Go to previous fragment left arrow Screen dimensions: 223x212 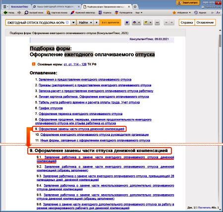tap(167, 22)
